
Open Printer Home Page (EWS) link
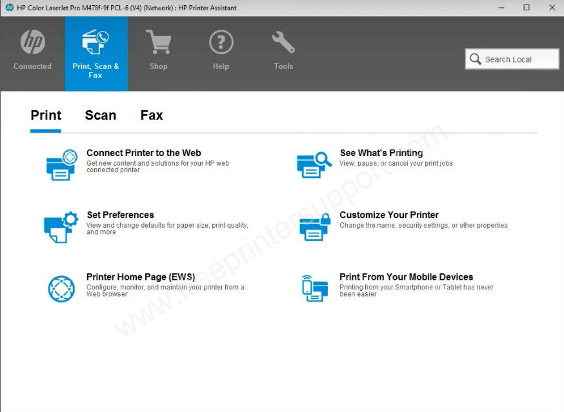141,277
